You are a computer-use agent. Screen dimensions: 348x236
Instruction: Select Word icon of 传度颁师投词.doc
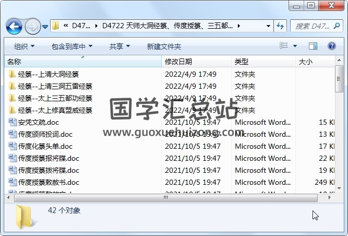pos(13,134)
